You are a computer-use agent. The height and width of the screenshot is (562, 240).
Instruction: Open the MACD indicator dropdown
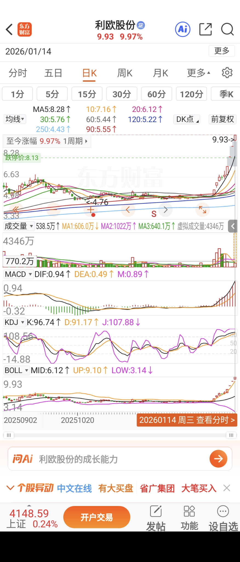[18, 274]
